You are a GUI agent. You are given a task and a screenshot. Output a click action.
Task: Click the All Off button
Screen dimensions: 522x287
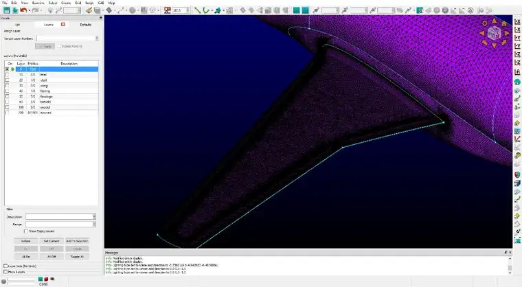52,257
